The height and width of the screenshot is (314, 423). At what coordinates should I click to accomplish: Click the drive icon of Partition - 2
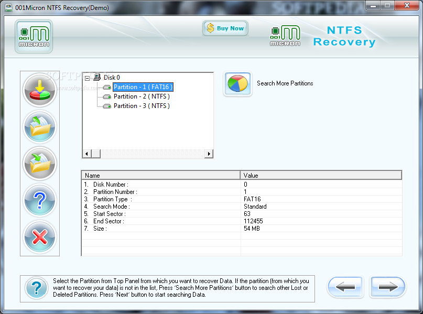pyautogui.click(x=107, y=96)
